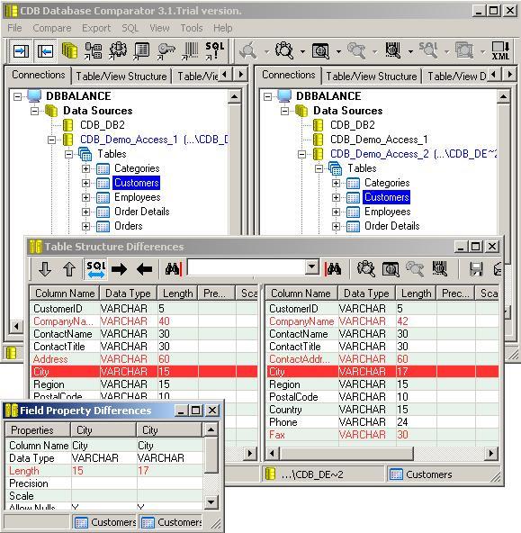This screenshot has width=521, height=533.
Task: Click the left grid Column Name header
Action: 65,294
